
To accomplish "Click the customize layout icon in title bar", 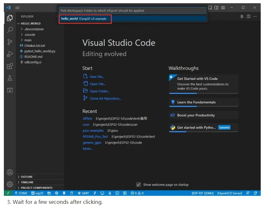I will click(223, 8).
